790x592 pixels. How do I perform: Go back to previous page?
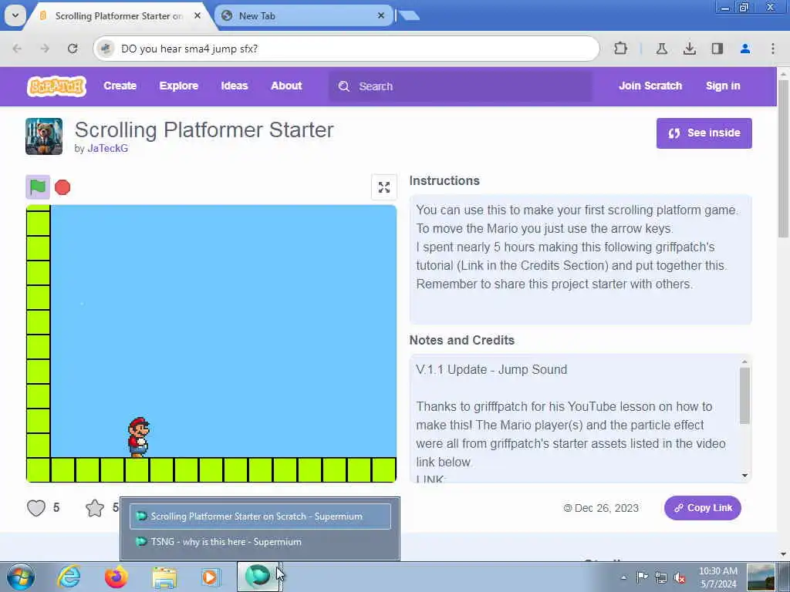click(x=17, y=49)
